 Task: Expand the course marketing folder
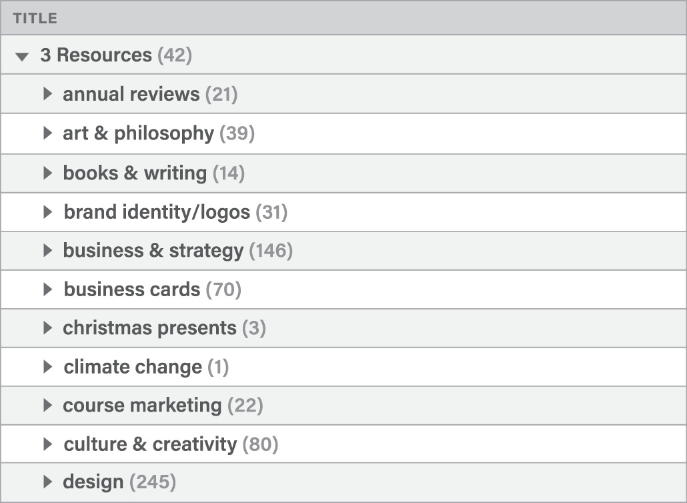(x=47, y=405)
